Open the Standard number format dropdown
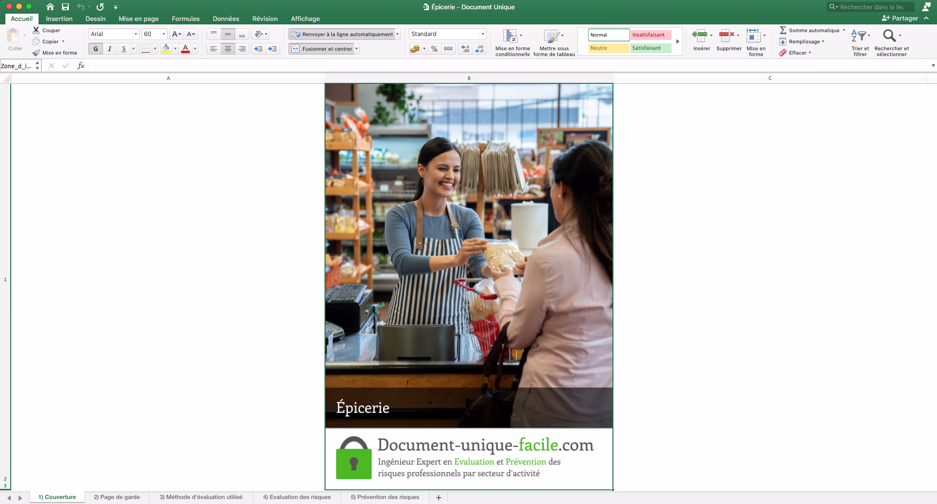The height and width of the screenshot is (504, 937). [483, 34]
